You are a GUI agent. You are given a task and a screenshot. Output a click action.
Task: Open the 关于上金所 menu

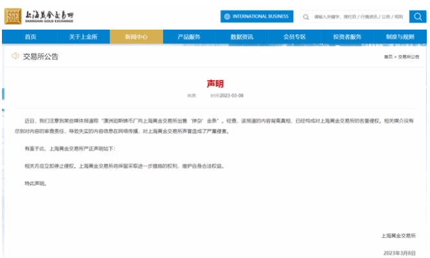[83, 37]
